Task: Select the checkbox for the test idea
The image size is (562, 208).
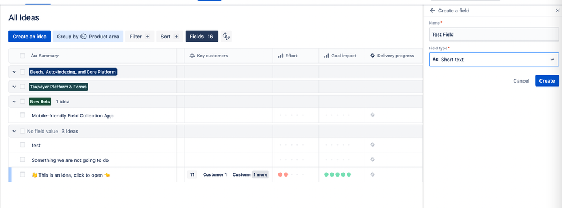Action: pyautogui.click(x=23, y=145)
